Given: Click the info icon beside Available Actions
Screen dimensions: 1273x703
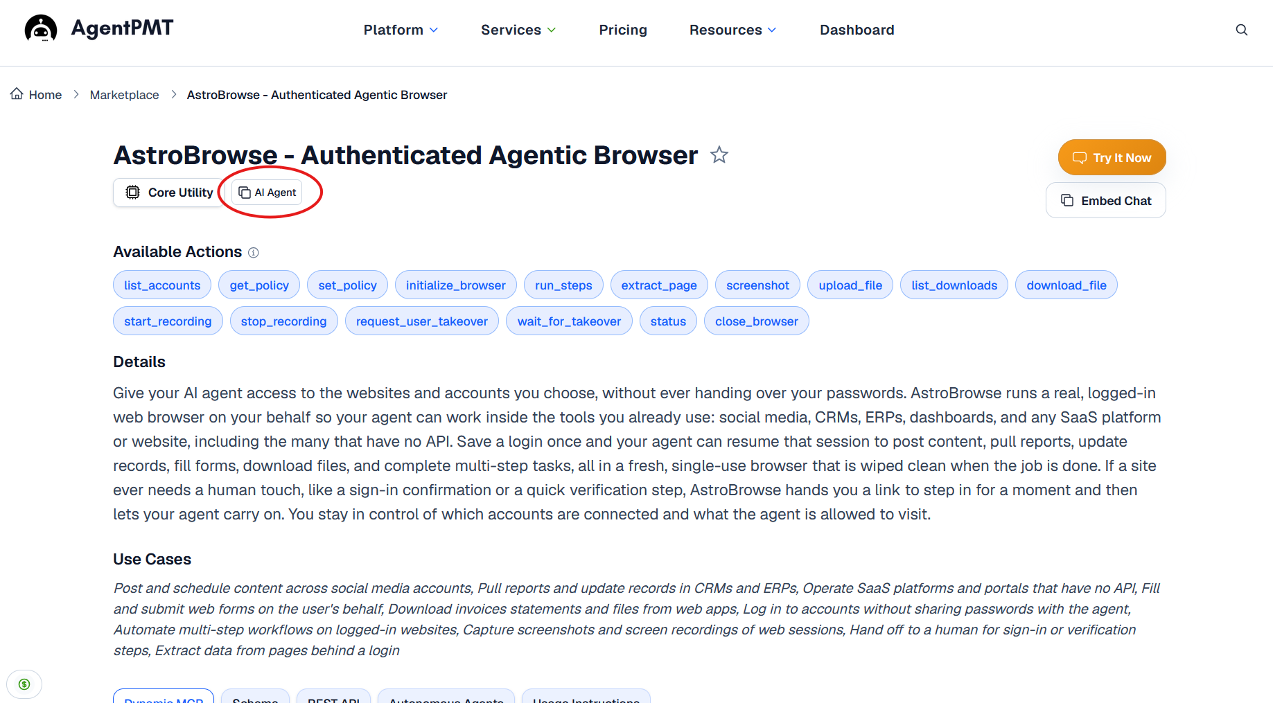Looking at the screenshot, I should 254,253.
